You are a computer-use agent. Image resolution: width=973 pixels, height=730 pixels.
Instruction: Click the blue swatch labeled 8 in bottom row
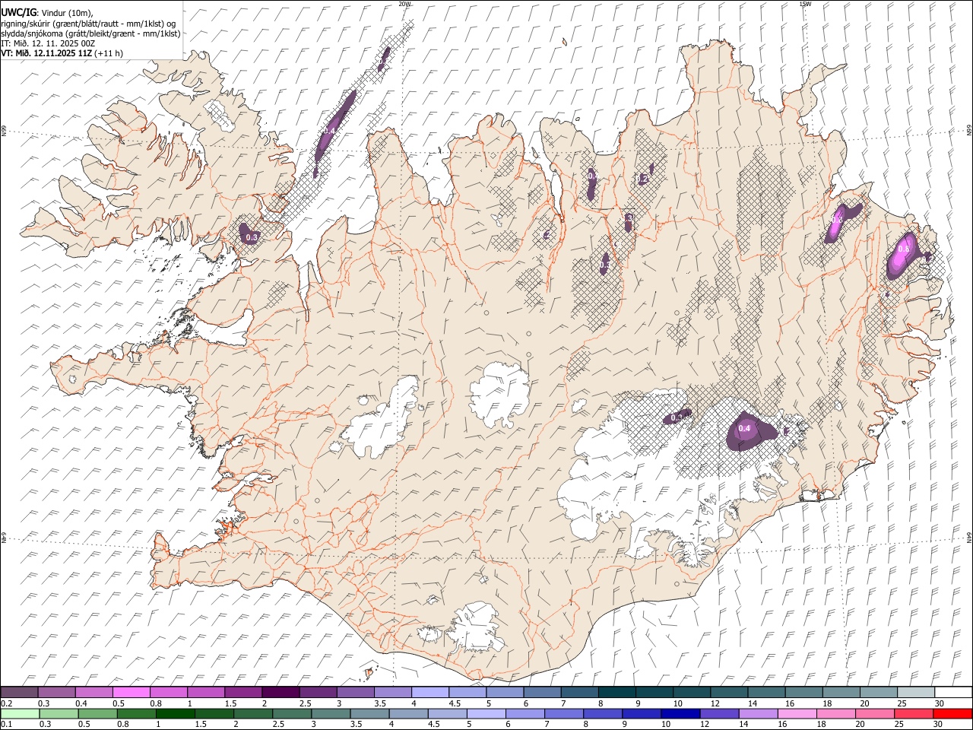point(604,713)
